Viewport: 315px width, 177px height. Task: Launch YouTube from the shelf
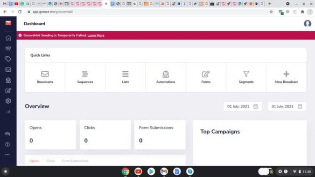[138, 171]
